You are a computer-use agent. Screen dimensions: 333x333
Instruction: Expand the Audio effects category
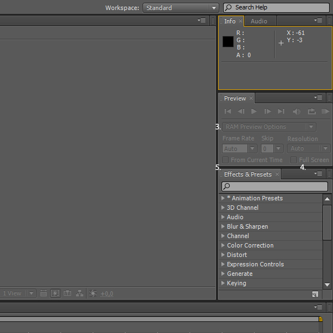(223, 217)
